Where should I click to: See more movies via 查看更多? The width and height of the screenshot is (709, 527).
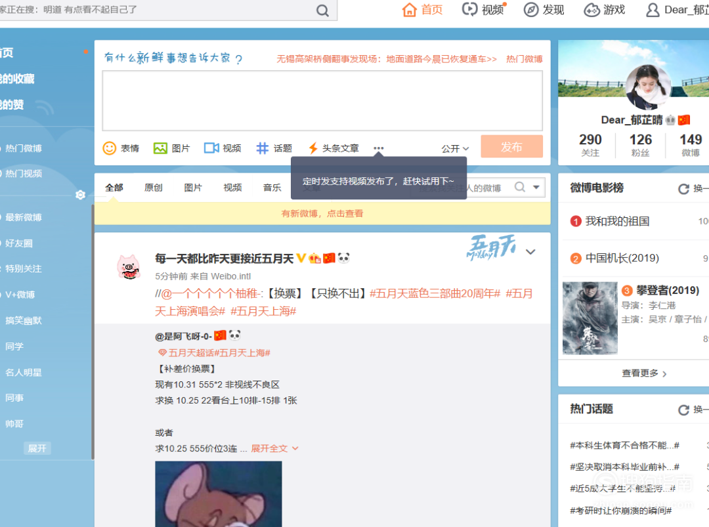click(x=644, y=373)
